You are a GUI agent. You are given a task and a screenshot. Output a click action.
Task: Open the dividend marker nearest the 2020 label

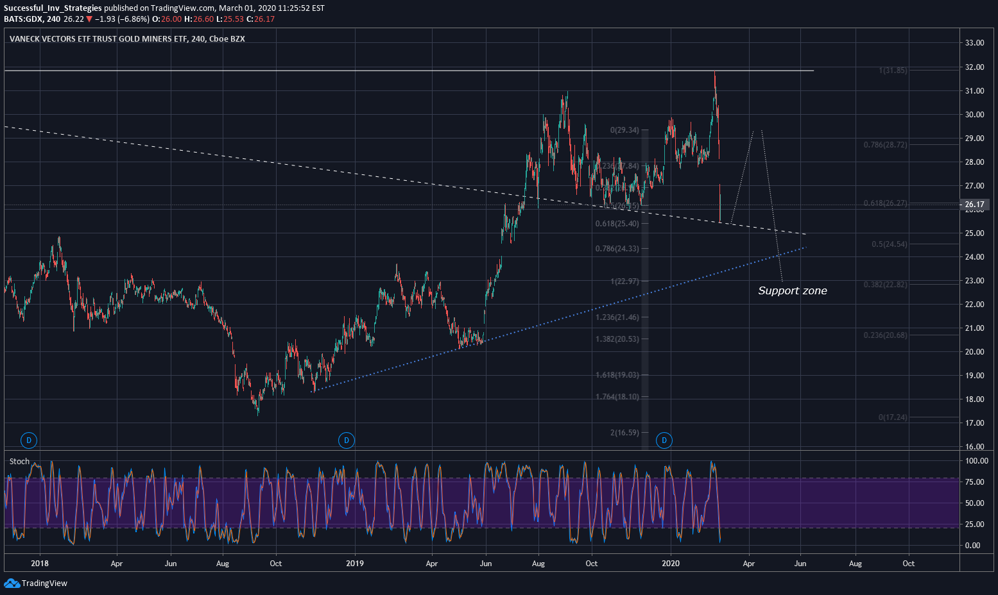664,440
